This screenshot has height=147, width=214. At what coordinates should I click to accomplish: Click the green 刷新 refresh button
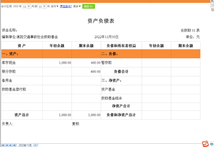pos(89,6)
